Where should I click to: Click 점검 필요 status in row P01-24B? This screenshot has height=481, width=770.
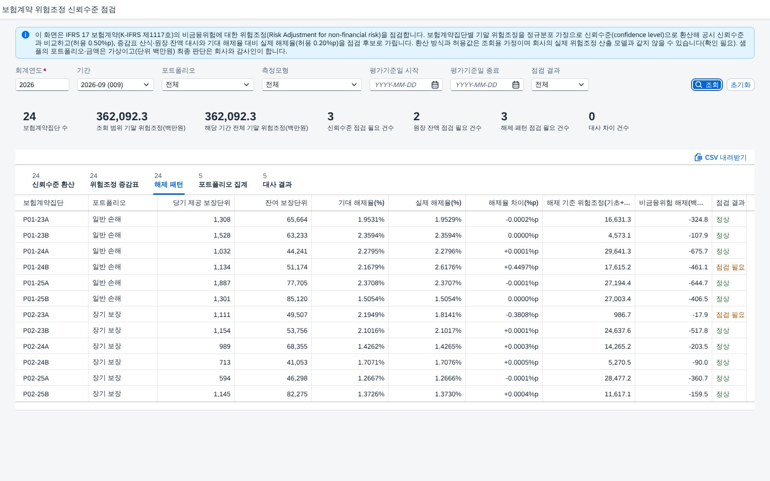[730, 267]
